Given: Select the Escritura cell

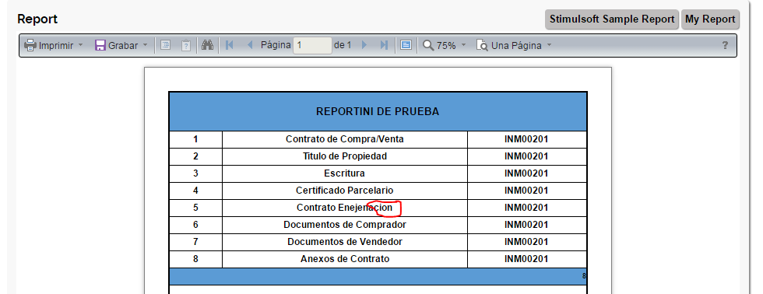Looking at the screenshot, I should click(344, 173).
